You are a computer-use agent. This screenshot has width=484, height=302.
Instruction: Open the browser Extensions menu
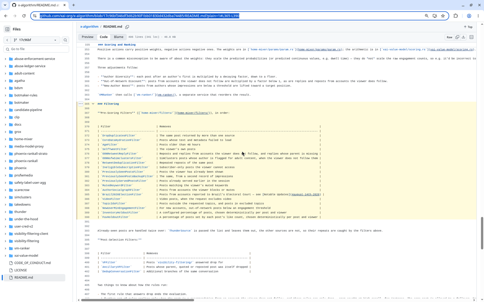[x=456, y=16]
